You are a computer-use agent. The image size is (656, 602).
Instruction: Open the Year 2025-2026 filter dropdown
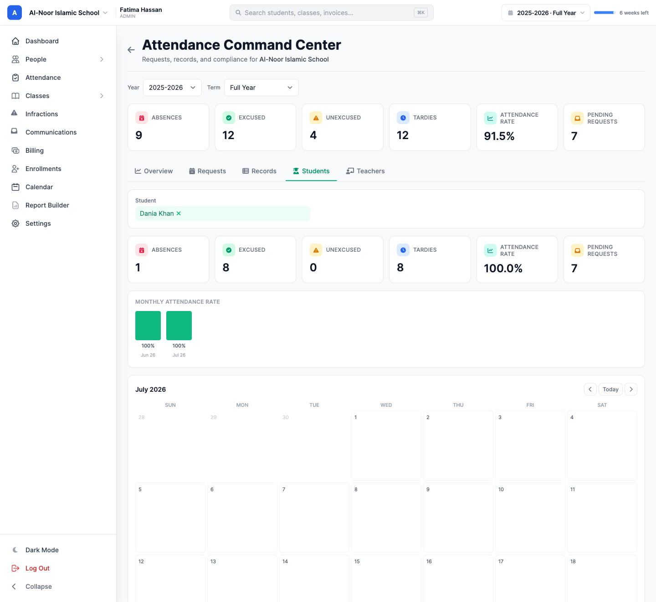click(172, 88)
